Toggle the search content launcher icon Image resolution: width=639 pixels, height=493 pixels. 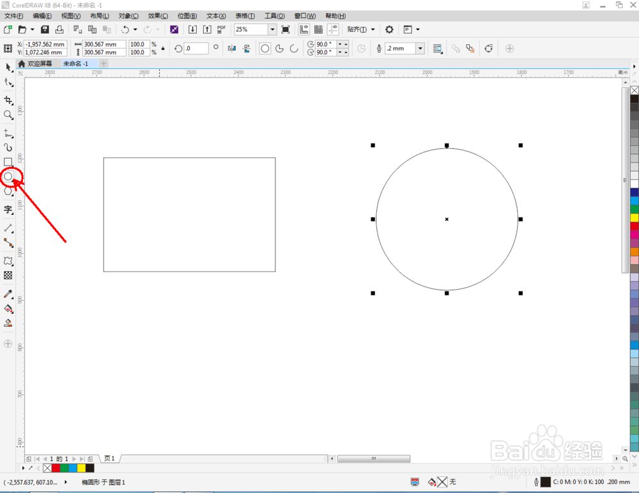pyautogui.click(x=174, y=29)
